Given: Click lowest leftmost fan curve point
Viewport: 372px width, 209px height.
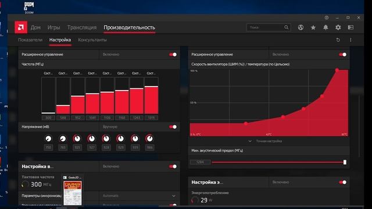Looking at the screenshot, I should [x=246, y=124].
